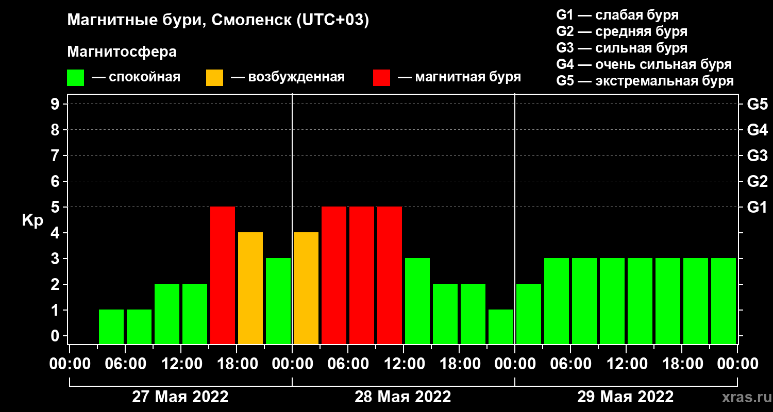The height and width of the screenshot is (412, 773).
Task: Click the G3 label on right axis
Action: pyautogui.click(x=757, y=156)
